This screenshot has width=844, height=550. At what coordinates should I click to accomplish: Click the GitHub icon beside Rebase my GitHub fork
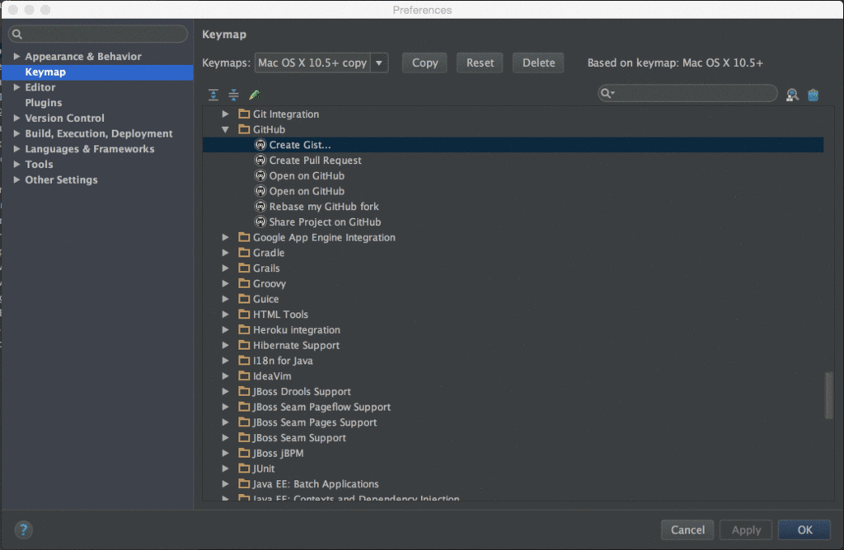point(260,207)
